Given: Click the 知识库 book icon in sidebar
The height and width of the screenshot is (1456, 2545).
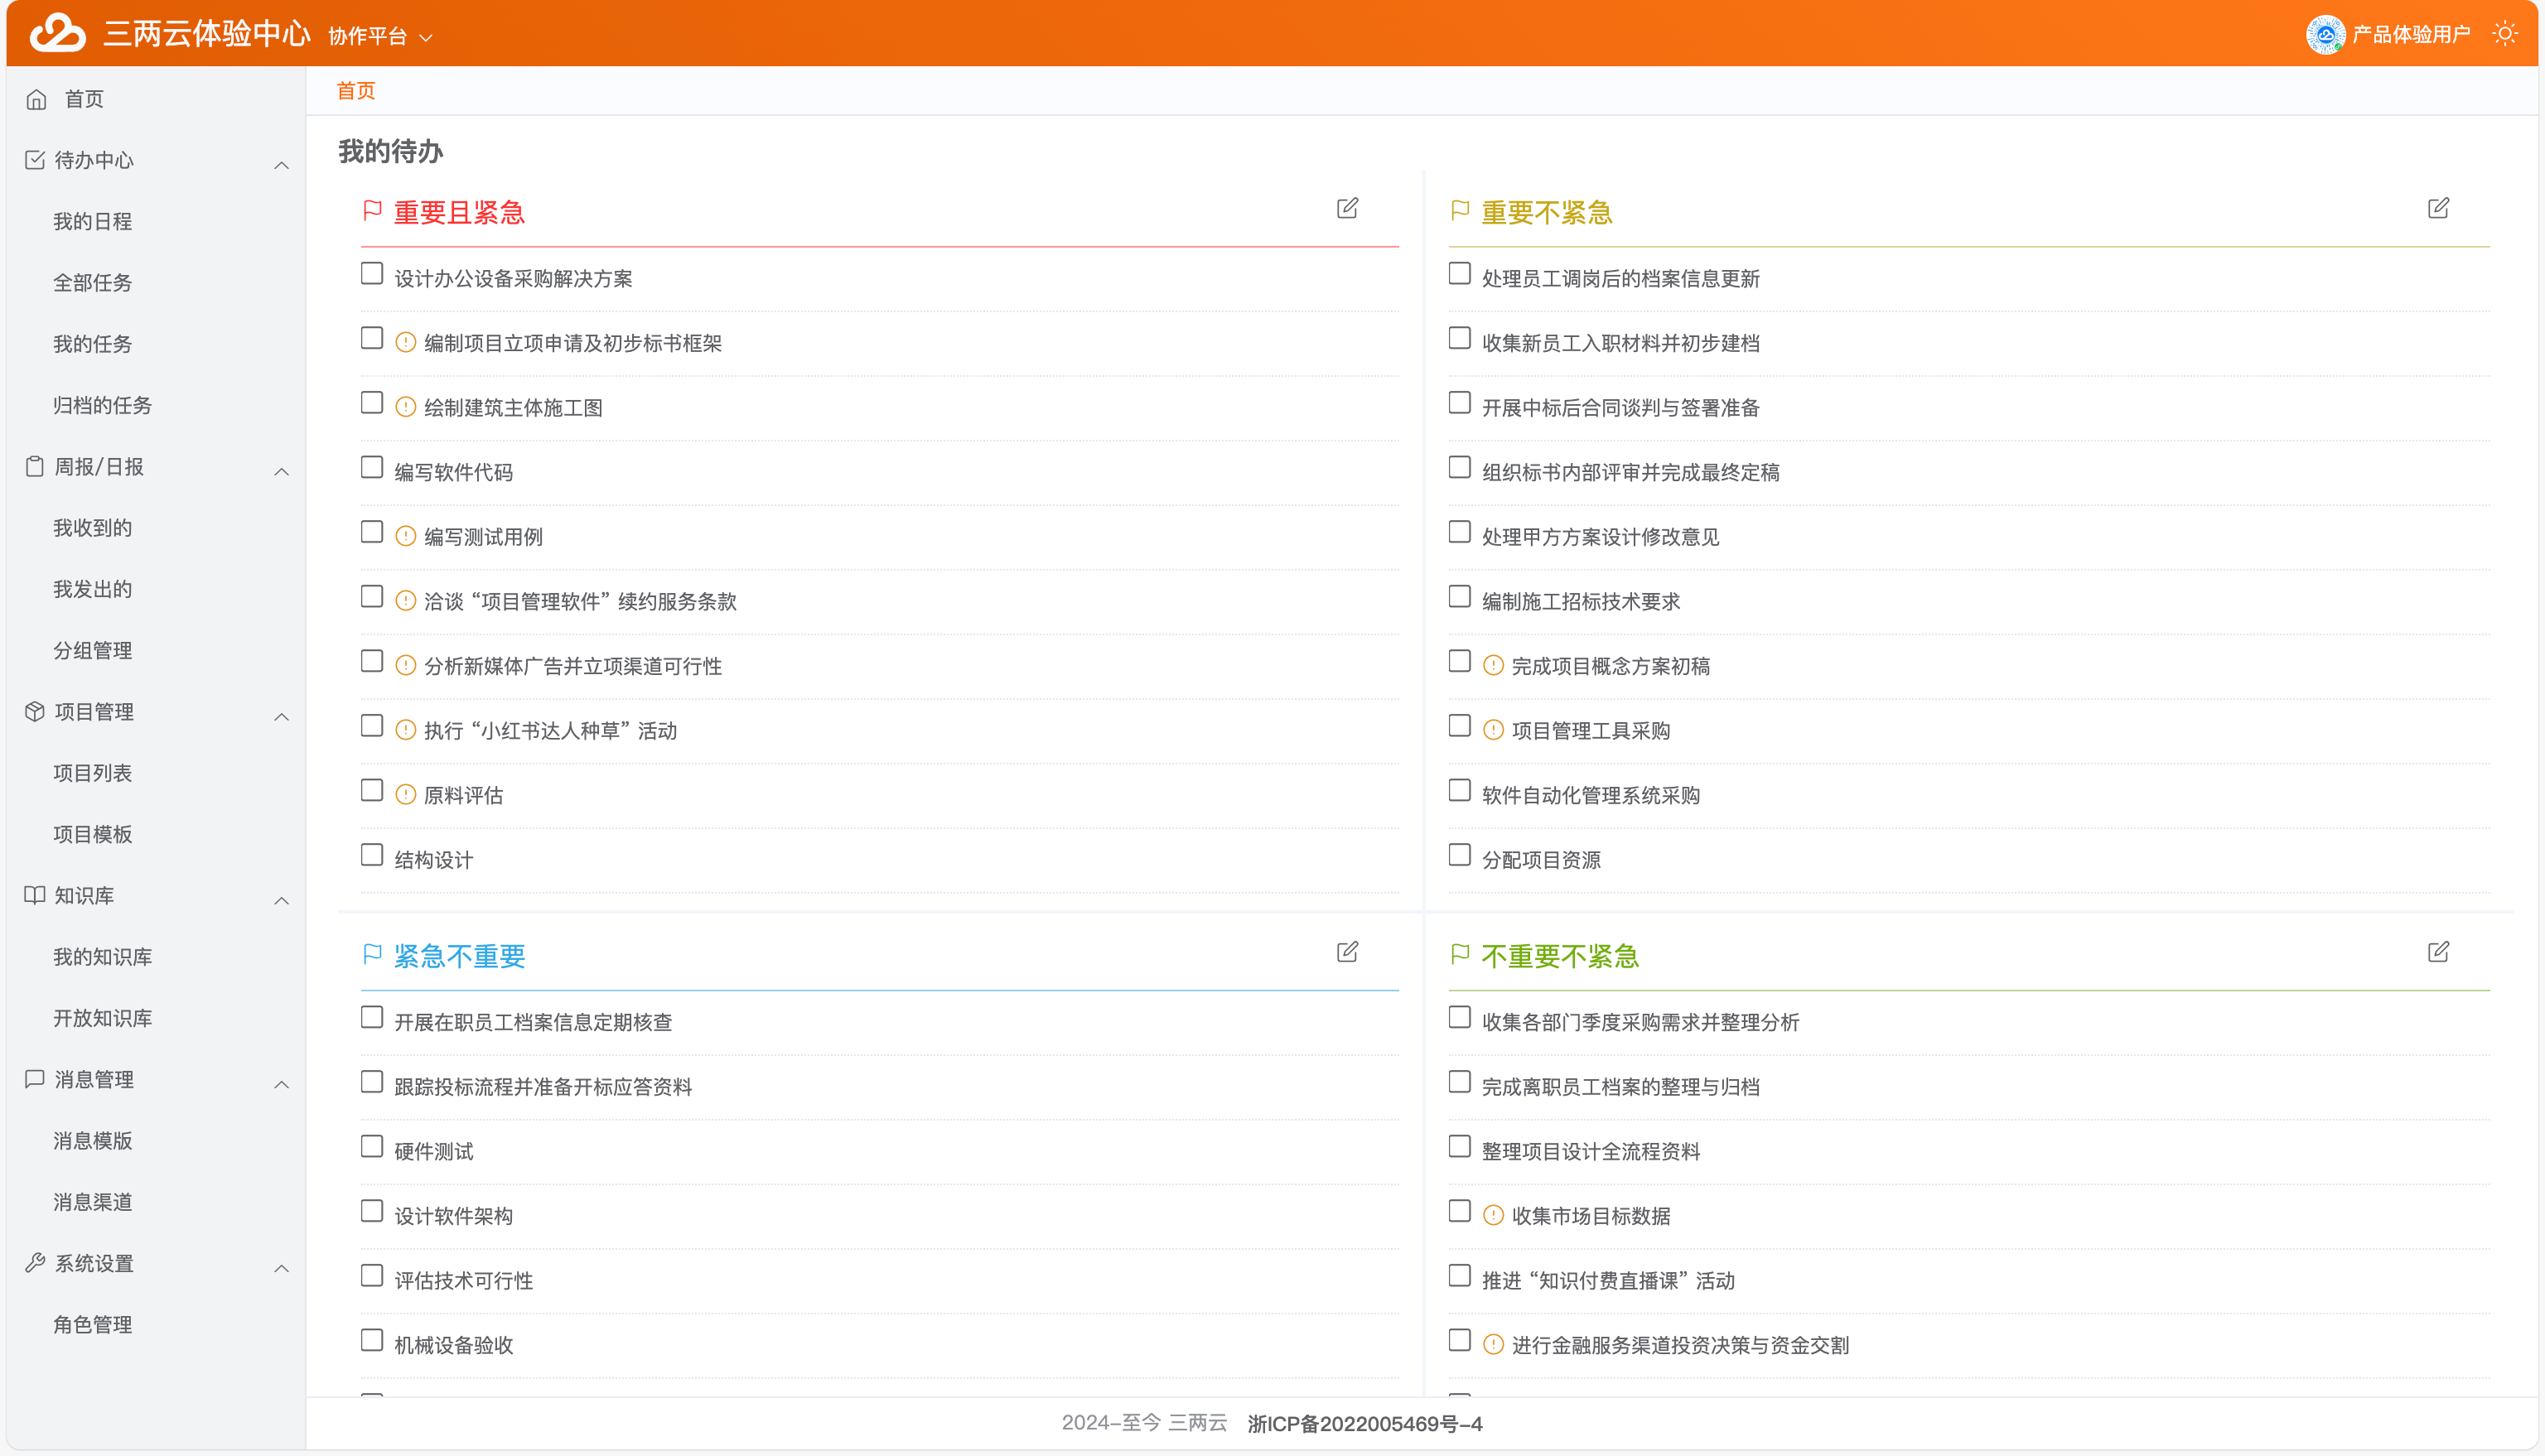Looking at the screenshot, I should (34, 895).
